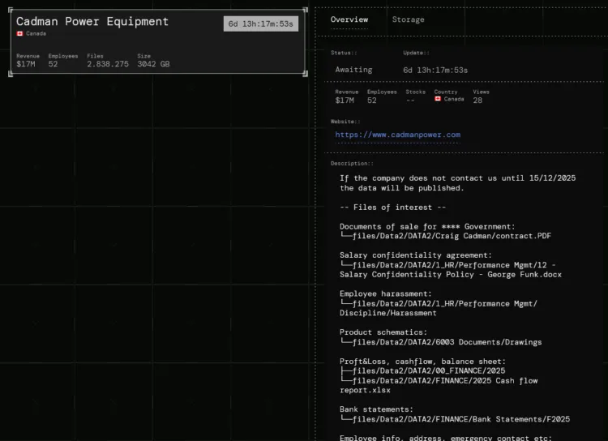This screenshot has width=608, height=441.
Task: Click the Awaiting status value
Action: tap(353, 70)
